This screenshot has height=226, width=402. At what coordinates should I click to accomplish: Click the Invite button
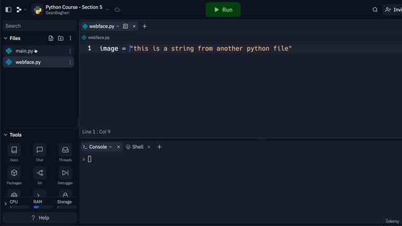point(393,10)
